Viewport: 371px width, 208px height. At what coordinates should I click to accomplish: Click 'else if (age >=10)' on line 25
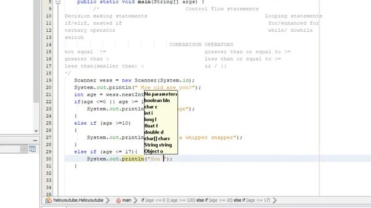point(102,123)
